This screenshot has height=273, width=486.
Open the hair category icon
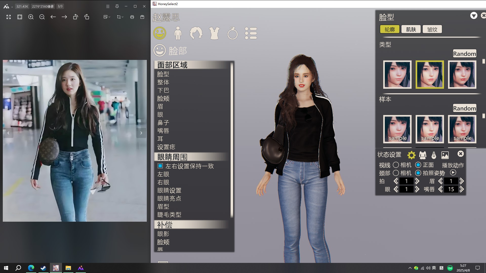click(x=196, y=33)
